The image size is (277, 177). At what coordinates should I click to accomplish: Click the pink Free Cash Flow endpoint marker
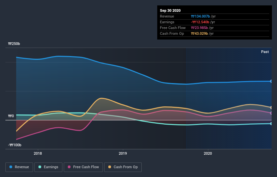(271, 113)
